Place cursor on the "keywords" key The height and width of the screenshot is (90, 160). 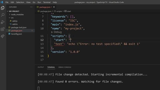point(59,16)
